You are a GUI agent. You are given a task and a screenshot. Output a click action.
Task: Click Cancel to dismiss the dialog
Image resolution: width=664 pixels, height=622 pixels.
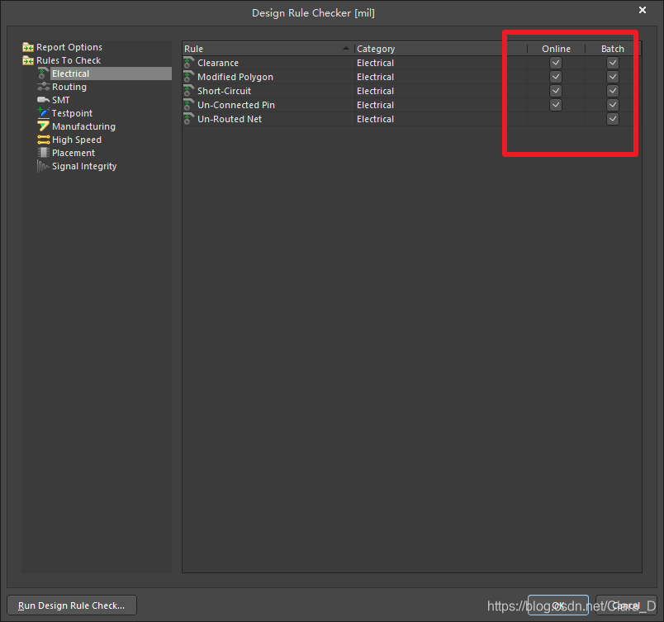coord(625,605)
